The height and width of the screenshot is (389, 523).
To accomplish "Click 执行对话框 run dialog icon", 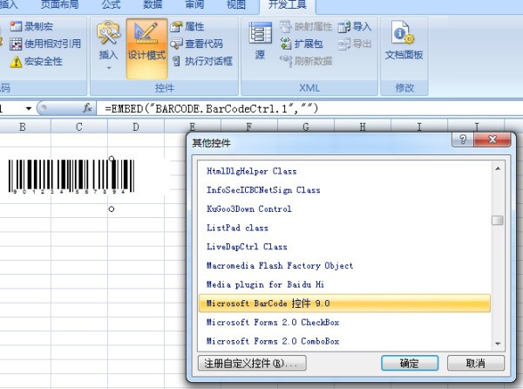I will coord(177,61).
